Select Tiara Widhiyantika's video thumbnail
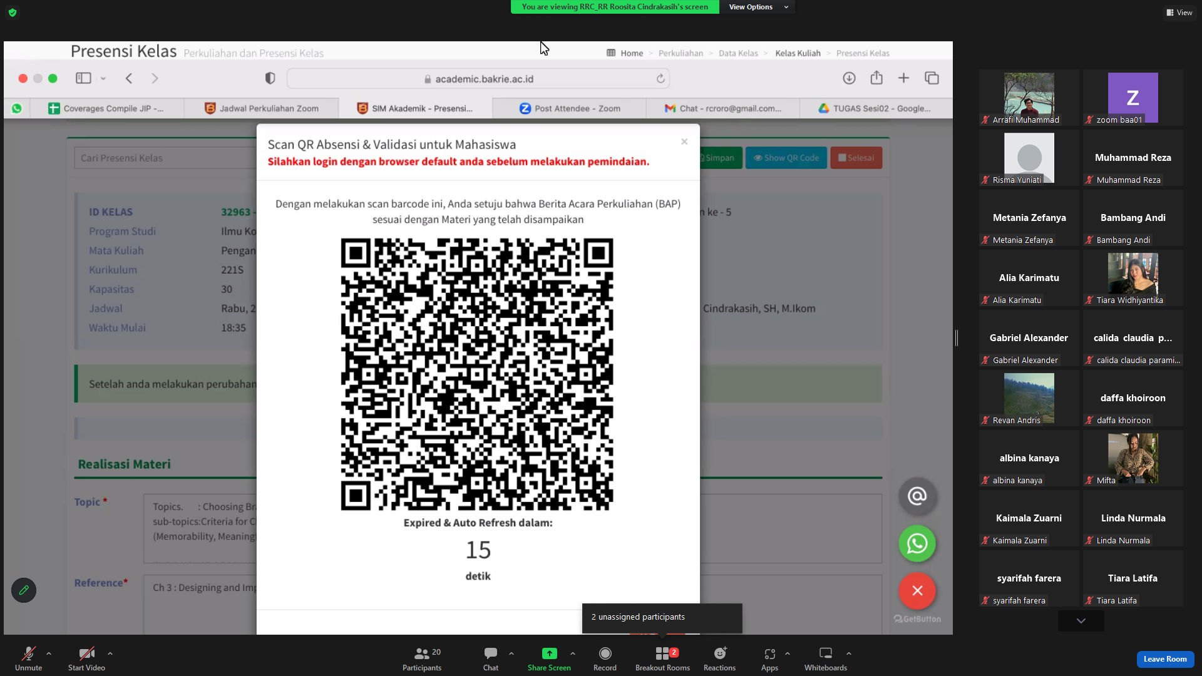The width and height of the screenshot is (1202, 676). (x=1133, y=278)
